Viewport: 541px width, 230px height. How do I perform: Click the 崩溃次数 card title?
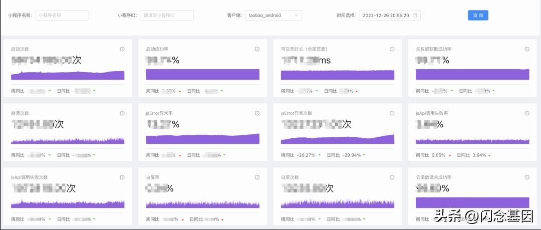(20, 113)
